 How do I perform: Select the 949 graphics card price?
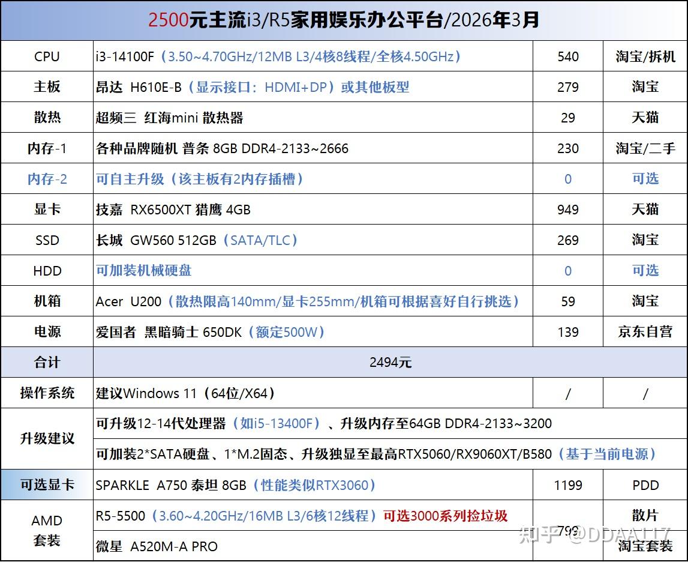point(568,210)
